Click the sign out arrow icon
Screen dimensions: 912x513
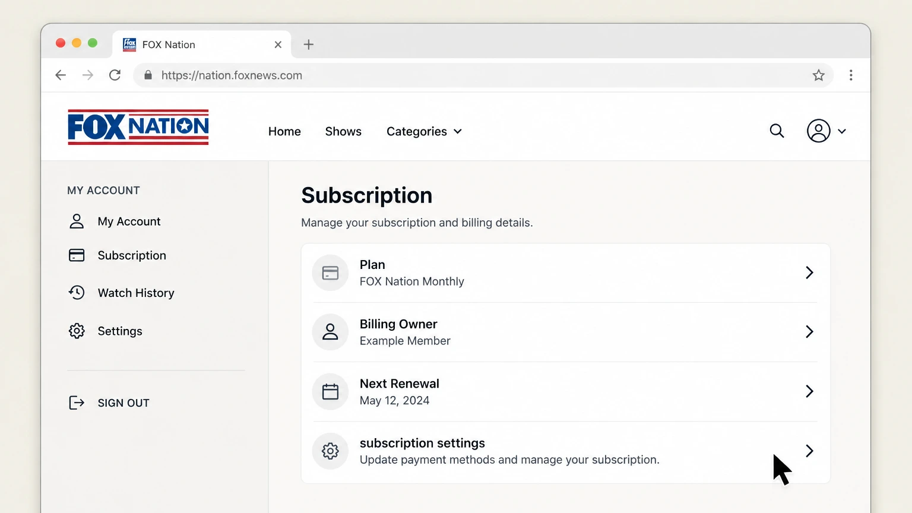click(x=77, y=403)
